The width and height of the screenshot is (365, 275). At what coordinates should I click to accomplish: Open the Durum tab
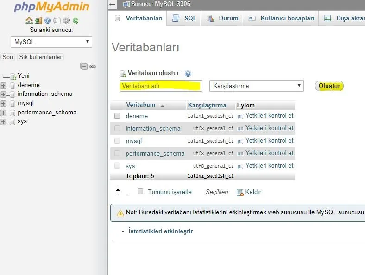point(222,18)
